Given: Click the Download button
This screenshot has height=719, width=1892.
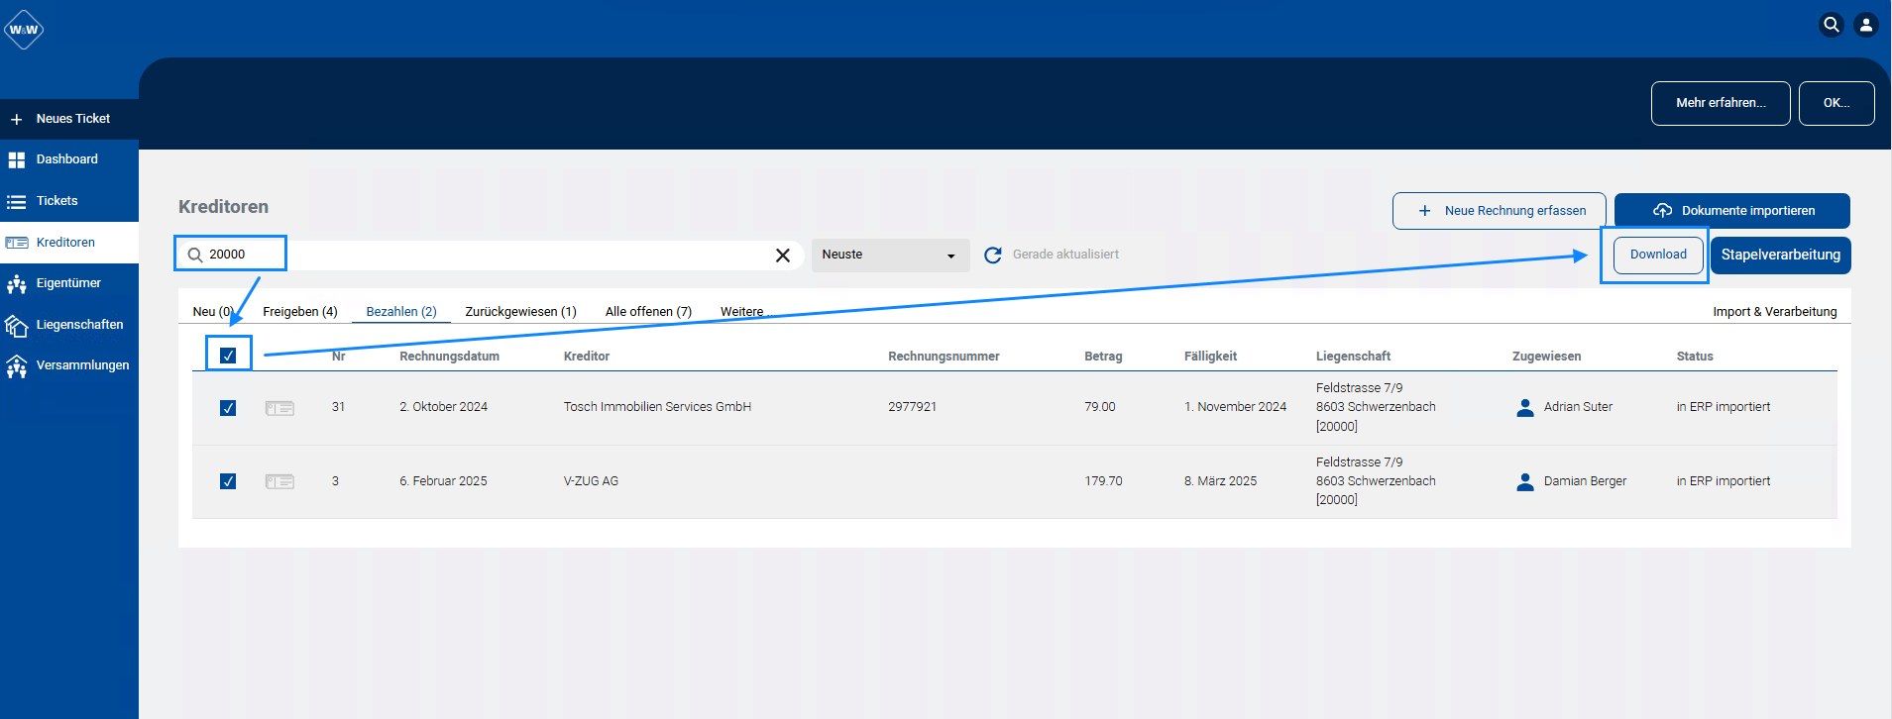Looking at the screenshot, I should [x=1658, y=255].
